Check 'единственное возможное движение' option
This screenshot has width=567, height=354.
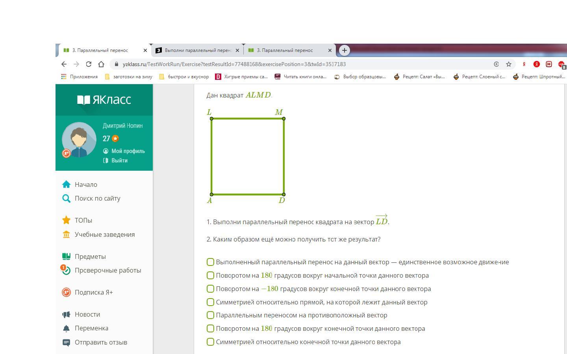(210, 262)
